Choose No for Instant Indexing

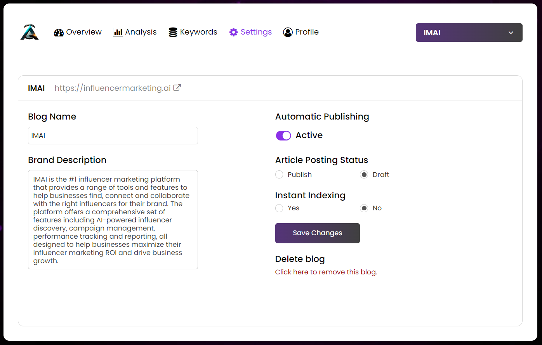364,208
